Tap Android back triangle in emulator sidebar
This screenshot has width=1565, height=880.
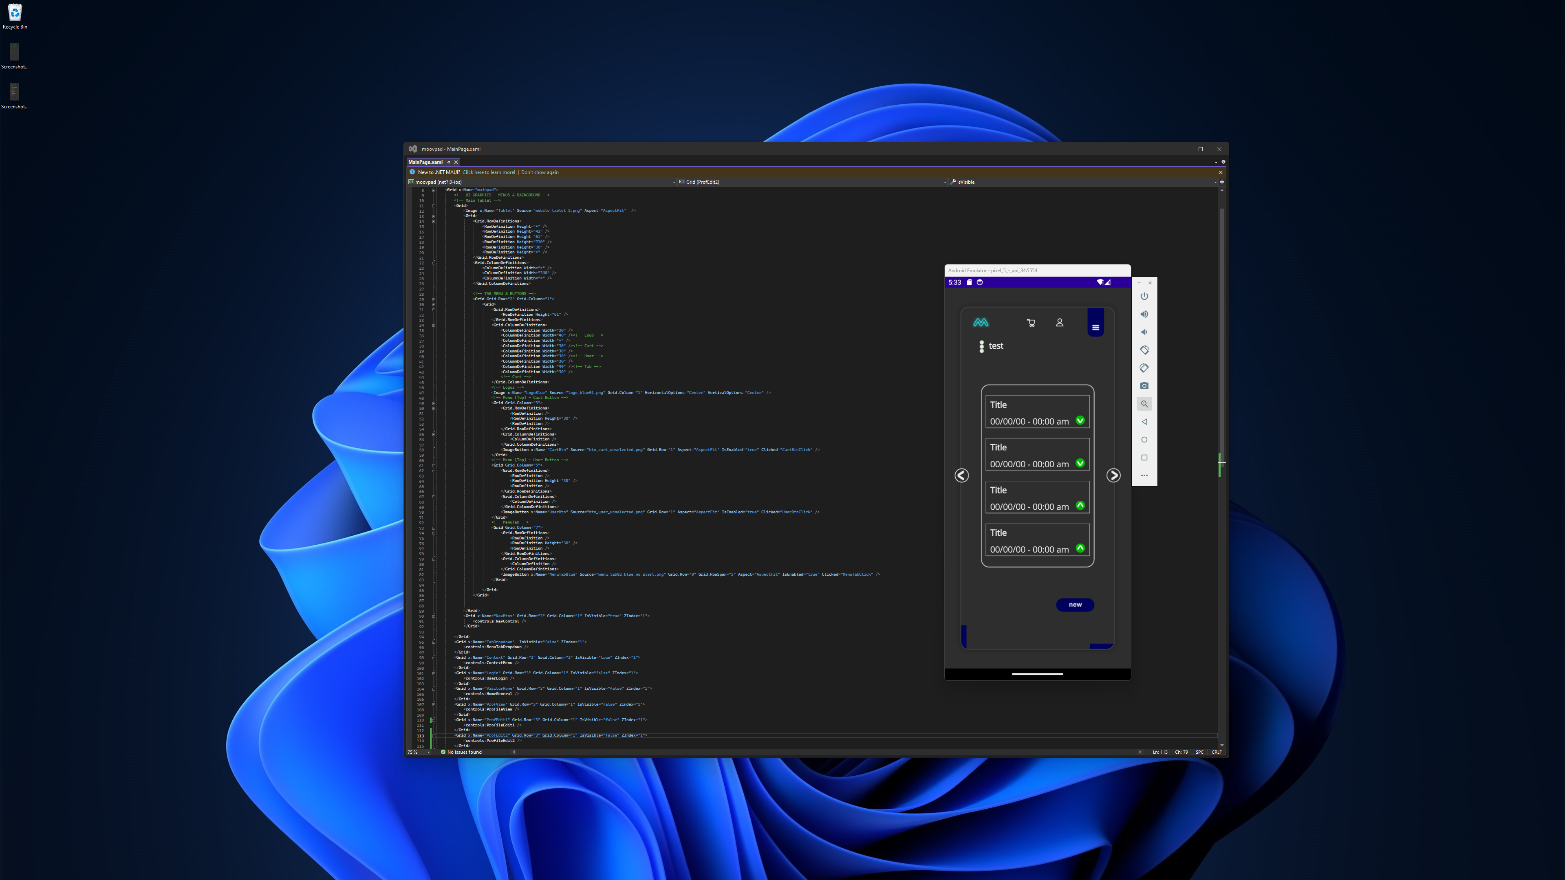[1144, 422]
